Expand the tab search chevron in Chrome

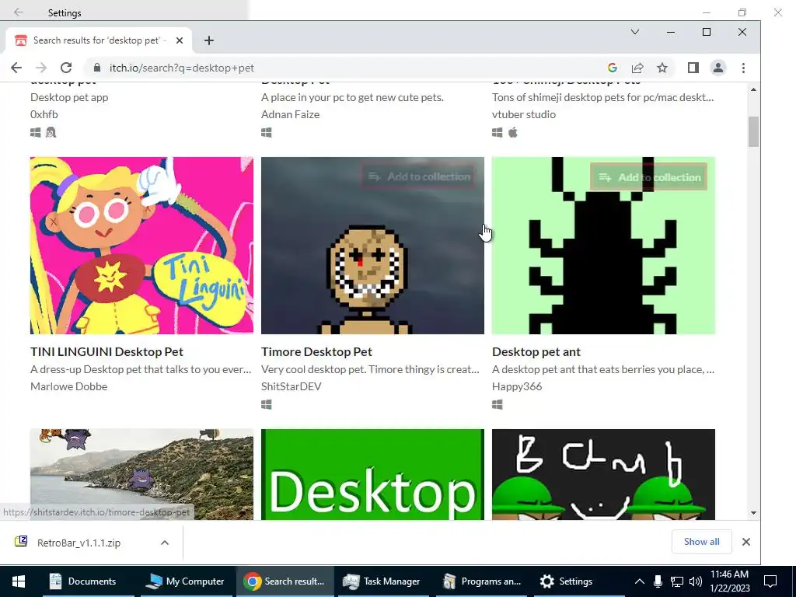634,32
